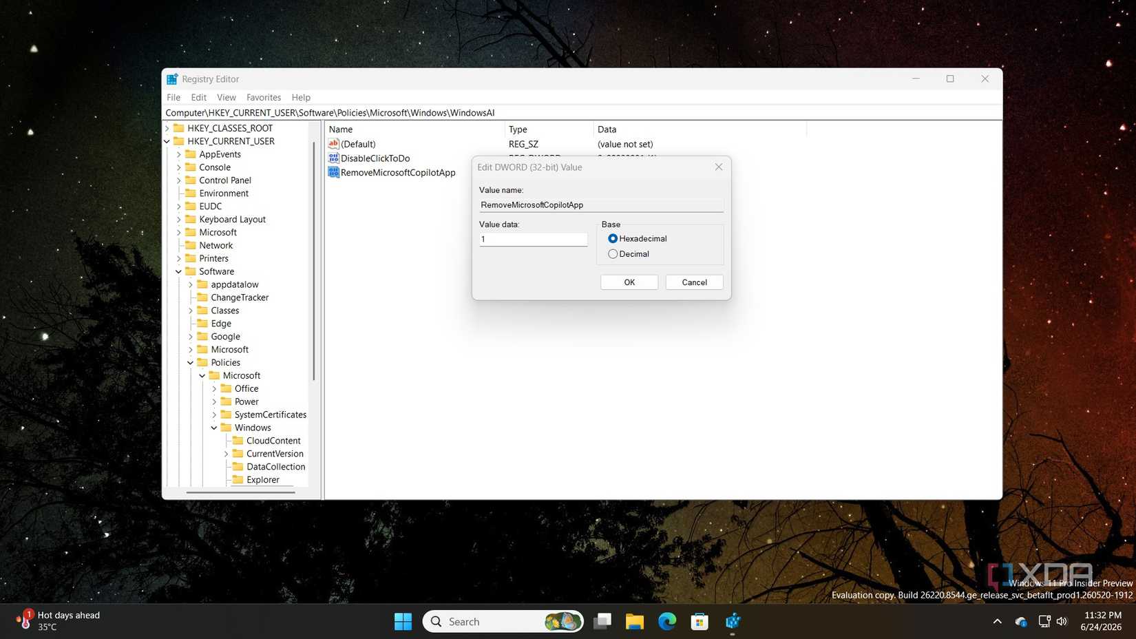
Task: Collapse the HKEY_CURRENT_USER node
Action: tap(167, 141)
